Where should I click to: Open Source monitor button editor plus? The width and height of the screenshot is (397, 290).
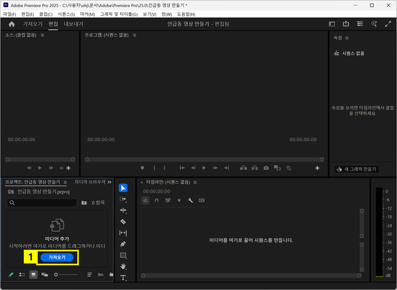(68, 168)
